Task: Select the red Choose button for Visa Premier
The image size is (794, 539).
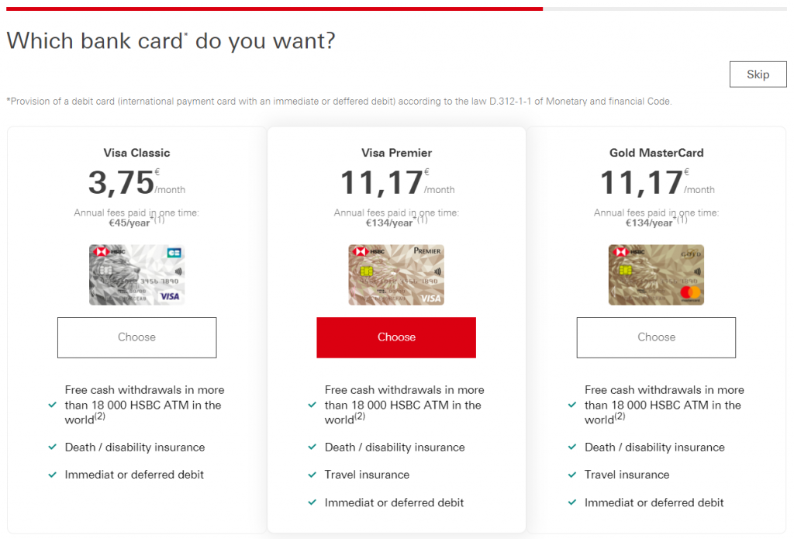Action: click(x=396, y=337)
